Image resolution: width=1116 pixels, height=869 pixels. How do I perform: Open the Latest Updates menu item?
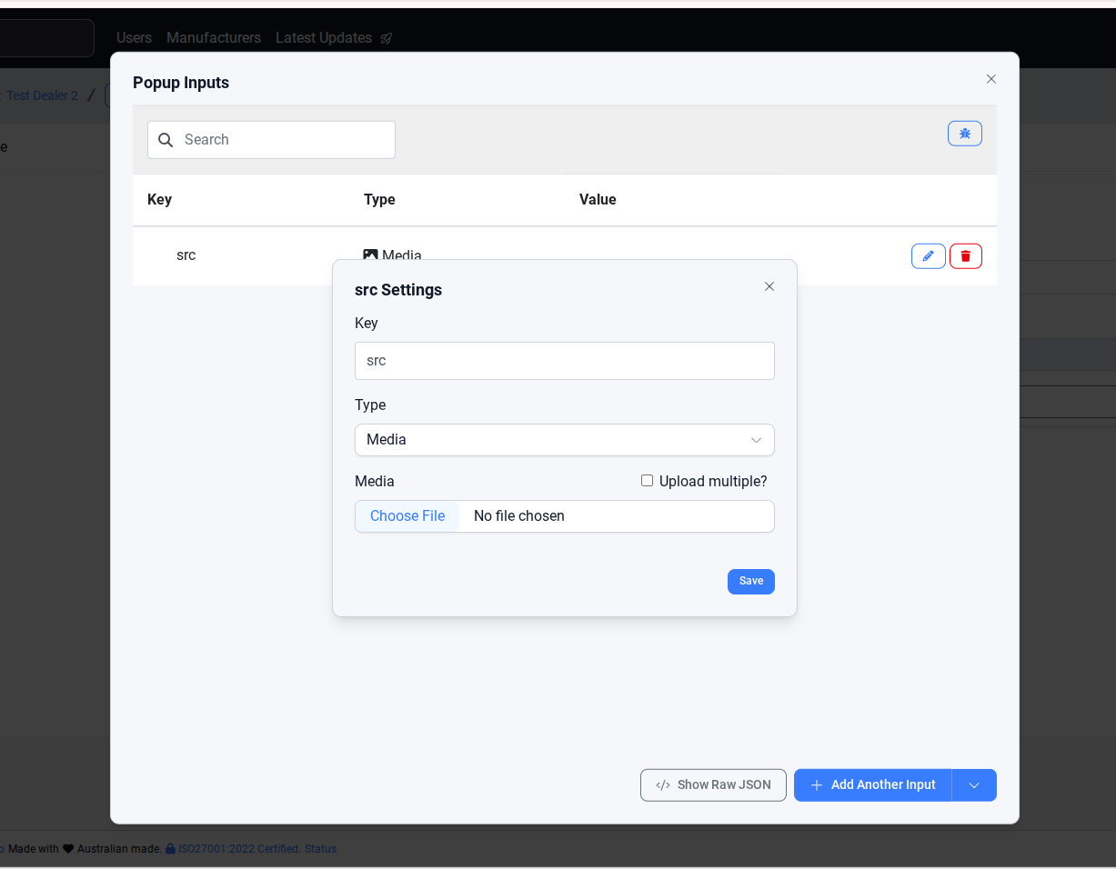click(324, 38)
